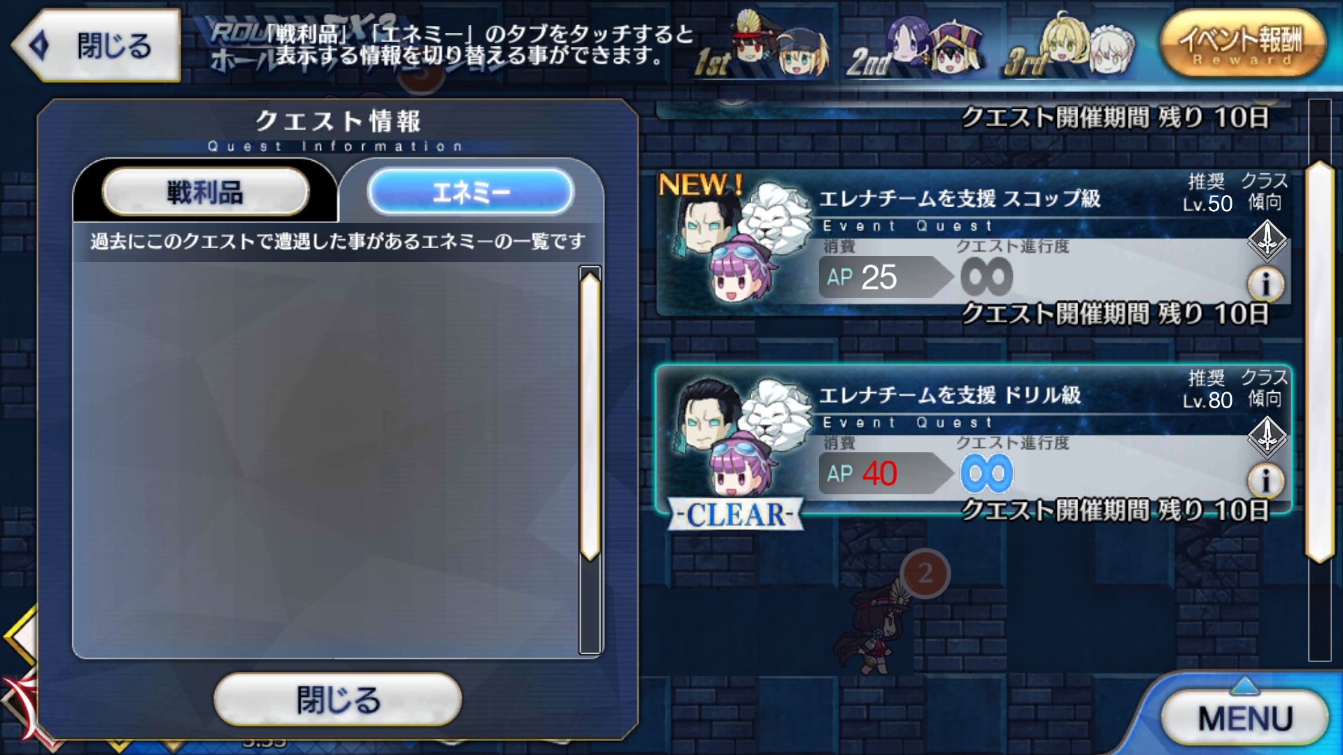This screenshot has height=755, width=1343.
Task: Open イベント報酬 Reward button
Action: coord(1243,43)
